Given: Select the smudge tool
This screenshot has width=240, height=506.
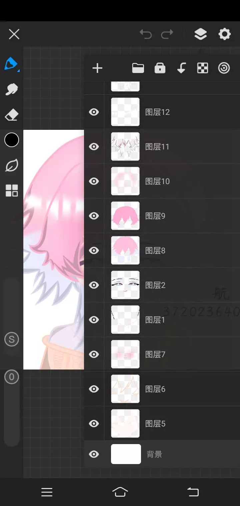Looking at the screenshot, I should tap(12, 89).
